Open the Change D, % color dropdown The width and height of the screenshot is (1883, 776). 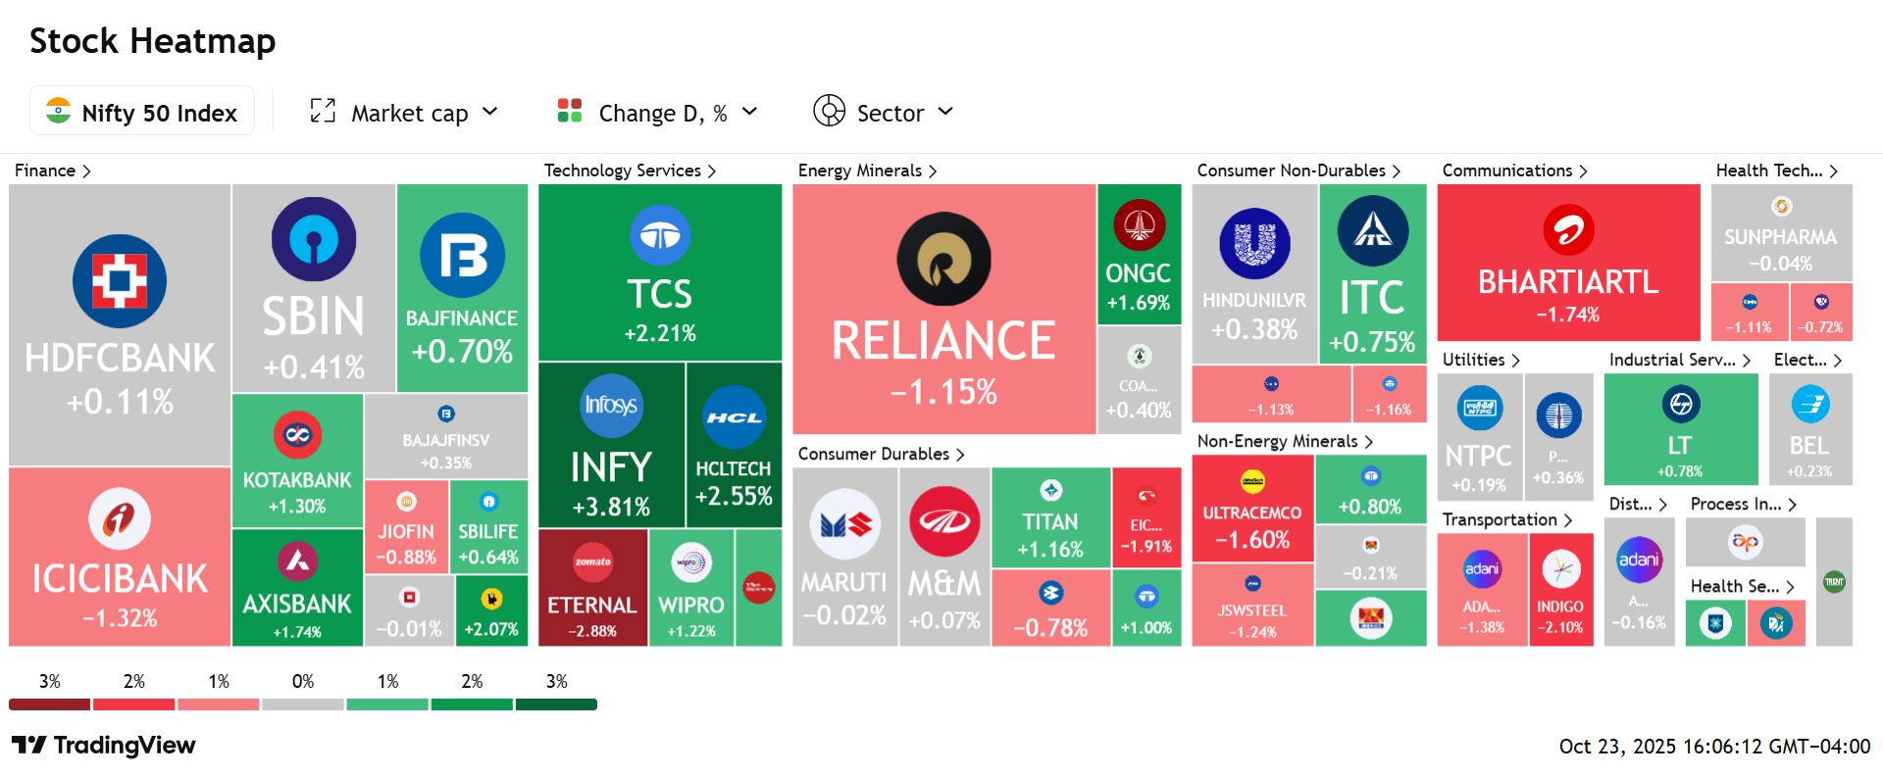(657, 113)
